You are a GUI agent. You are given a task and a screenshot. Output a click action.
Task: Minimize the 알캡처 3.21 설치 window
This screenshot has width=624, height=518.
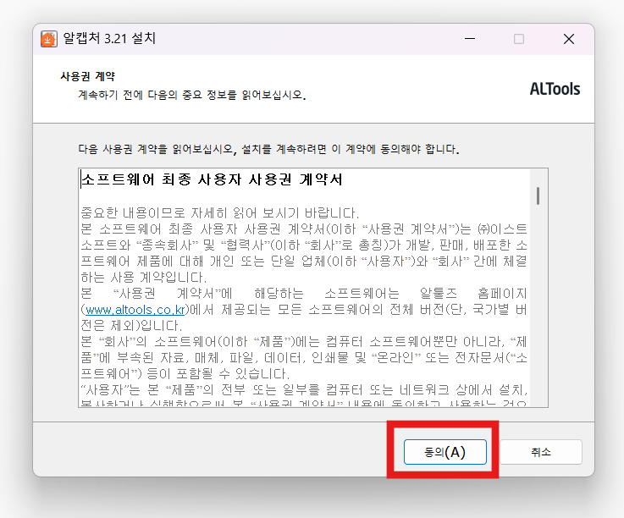point(470,39)
